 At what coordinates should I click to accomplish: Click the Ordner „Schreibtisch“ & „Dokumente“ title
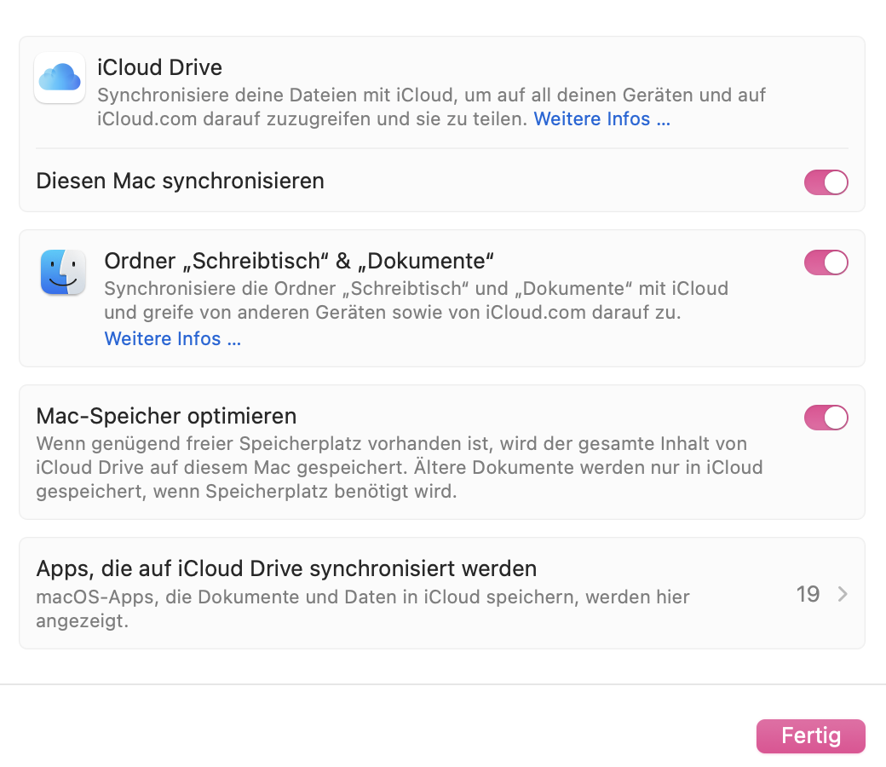(299, 261)
